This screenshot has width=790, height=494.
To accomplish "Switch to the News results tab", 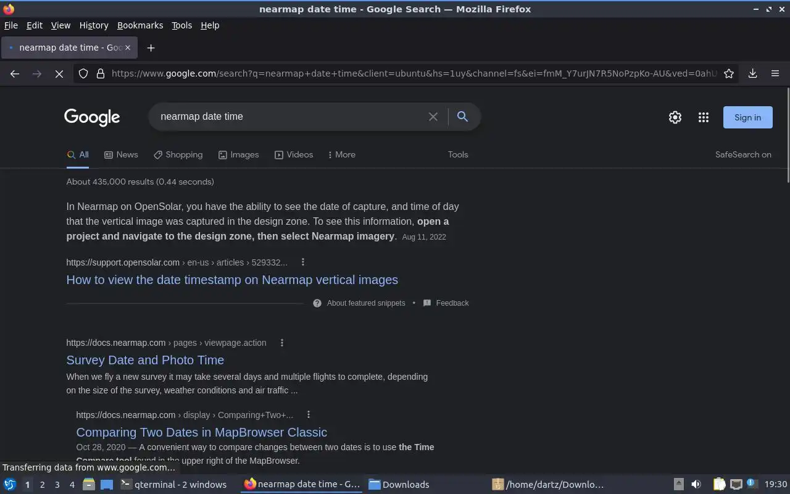I will tap(121, 155).
